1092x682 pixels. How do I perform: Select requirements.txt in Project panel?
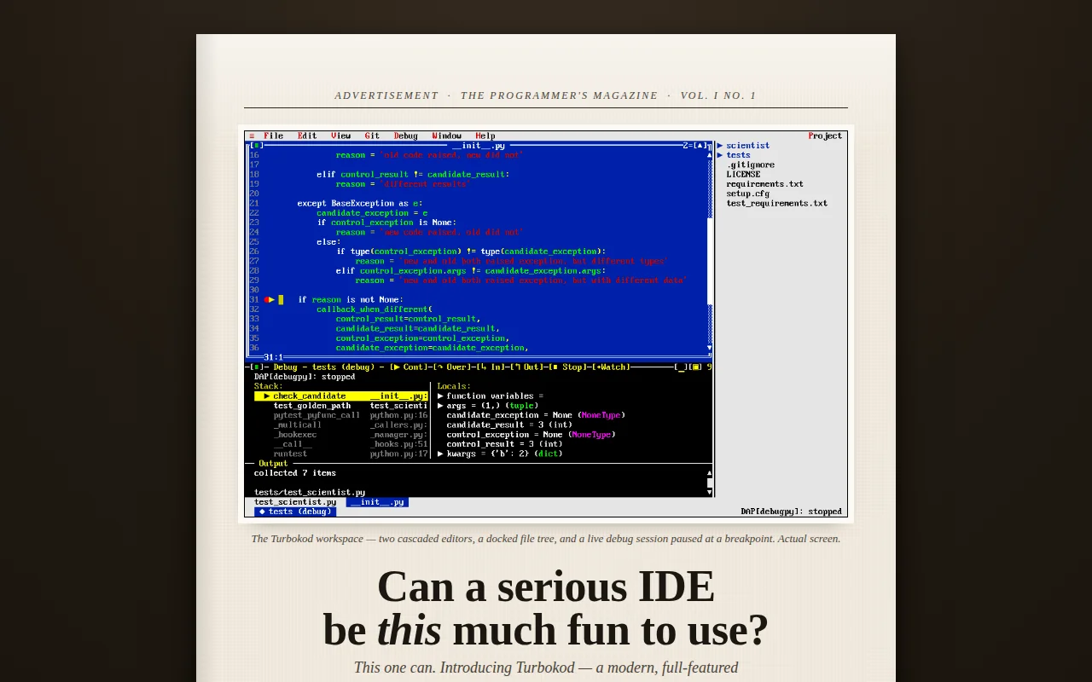[x=764, y=183]
